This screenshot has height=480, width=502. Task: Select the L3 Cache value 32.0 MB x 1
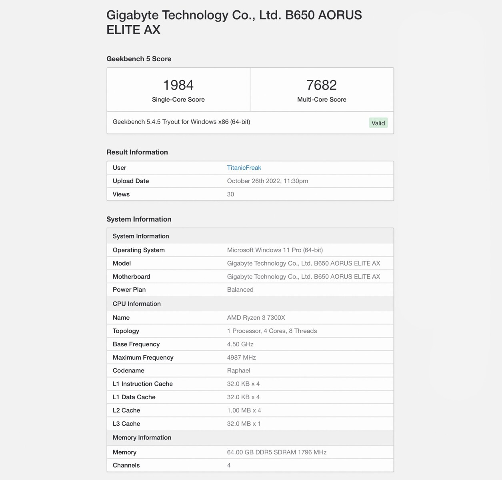point(244,424)
